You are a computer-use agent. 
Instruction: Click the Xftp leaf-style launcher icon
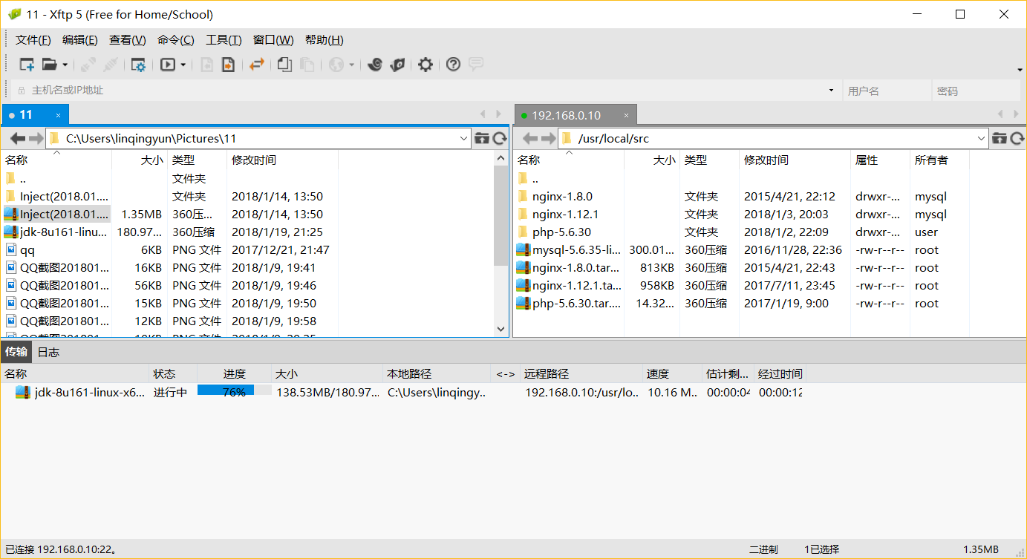pos(397,65)
